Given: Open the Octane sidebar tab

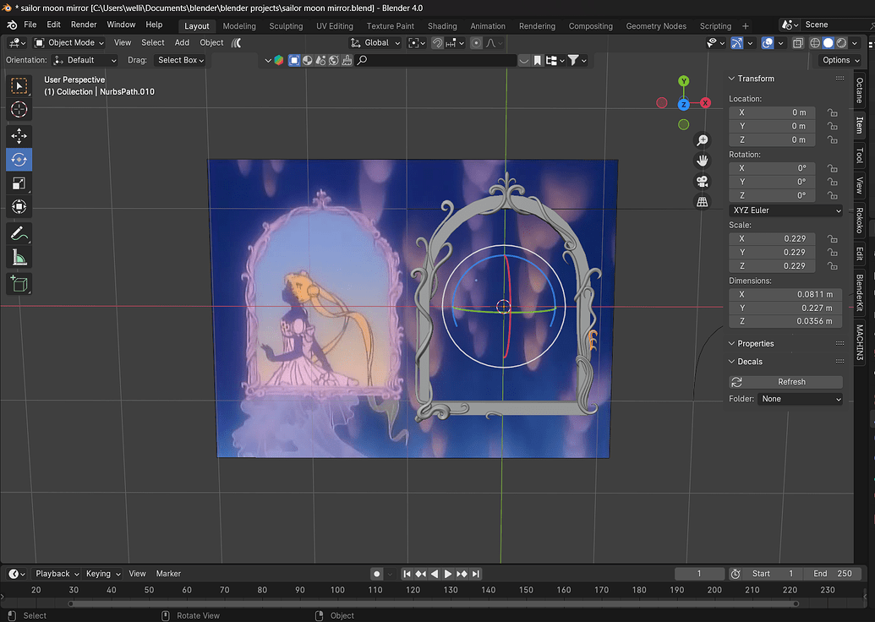Looking at the screenshot, I should tap(860, 90).
